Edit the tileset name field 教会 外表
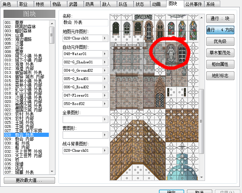 [86, 23]
